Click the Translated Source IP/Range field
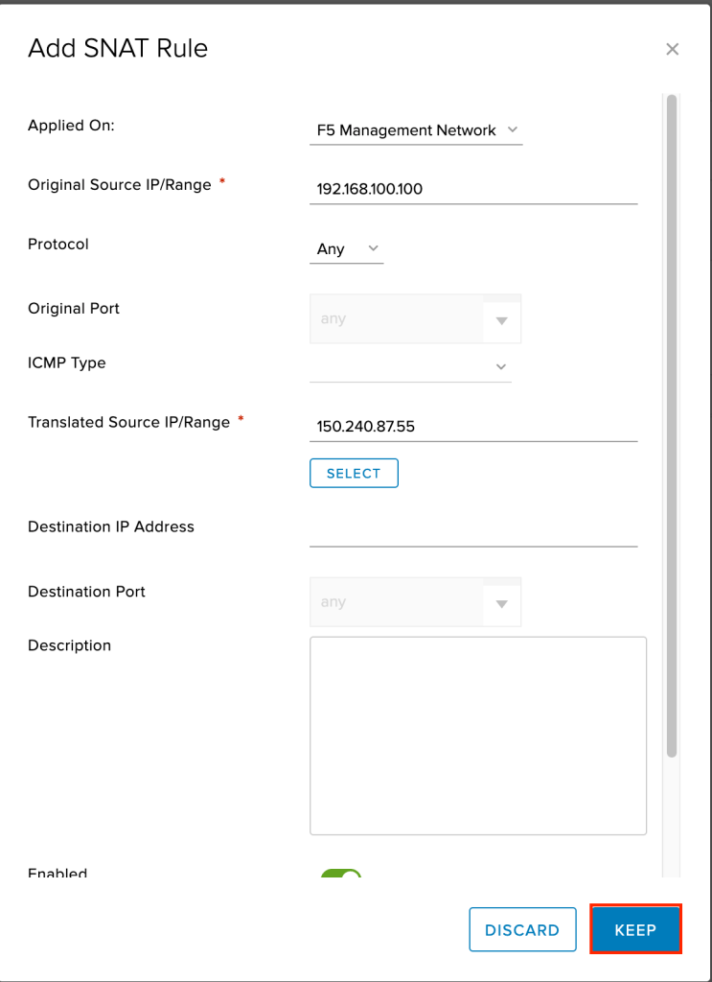This screenshot has width=712, height=982. [x=473, y=427]
